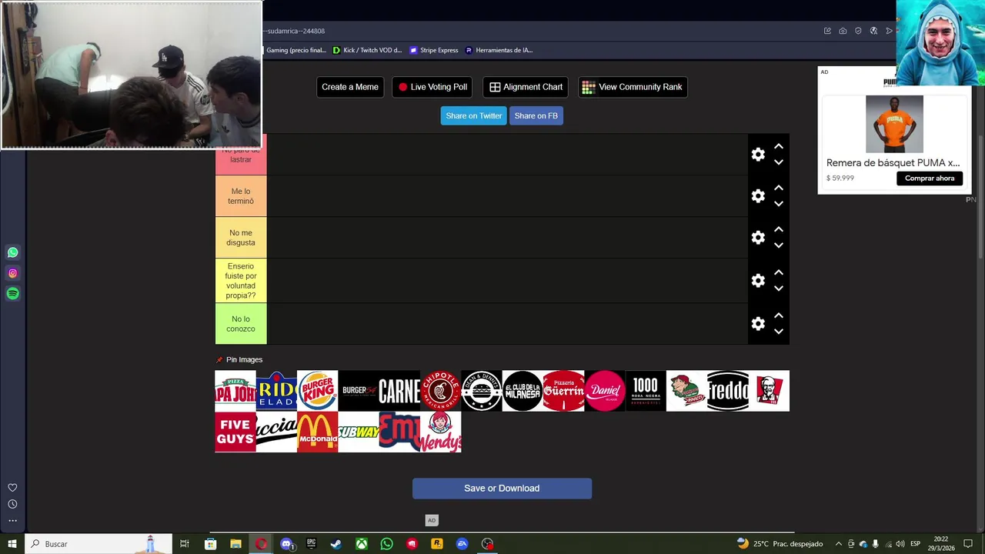Open Steam from the taskbar
This screenshot has width=985, height=554.
pyautogui.click(x=336, y=544)
